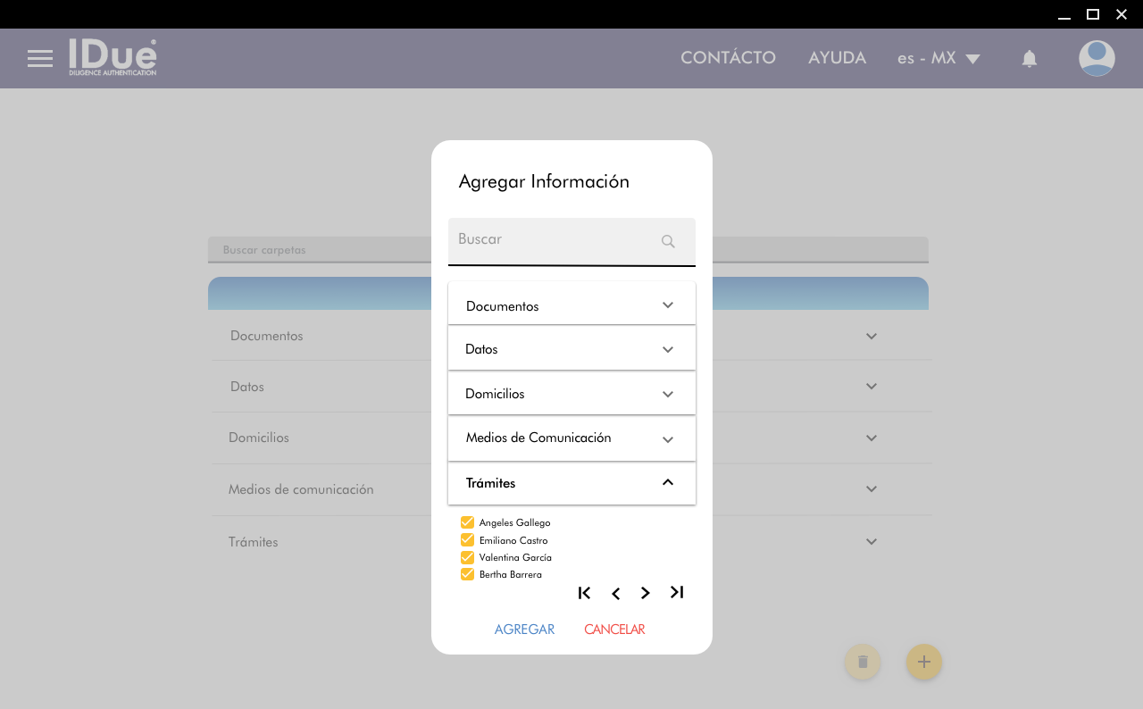Open the user profile avatar
The image size is (1143, 709).
[x=1097, y=59]
